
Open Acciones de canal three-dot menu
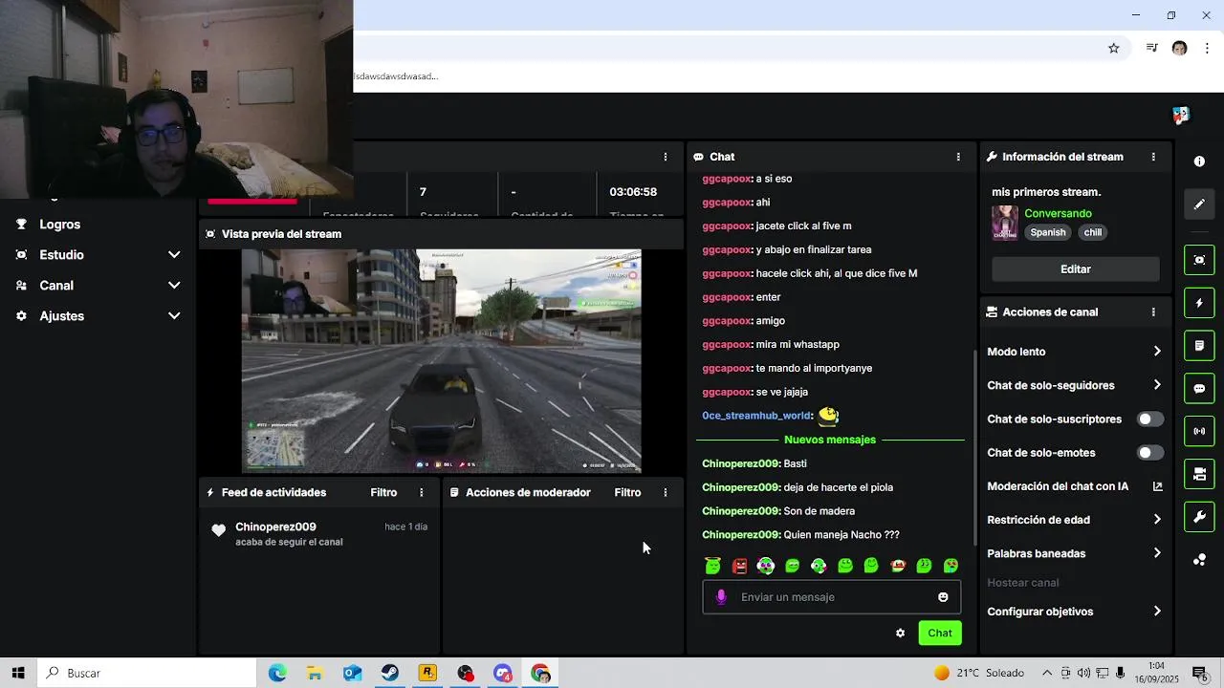click(1153, 312)
